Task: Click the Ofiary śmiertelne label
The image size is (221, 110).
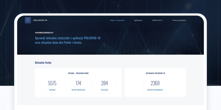Action: [x=78, y=90]
